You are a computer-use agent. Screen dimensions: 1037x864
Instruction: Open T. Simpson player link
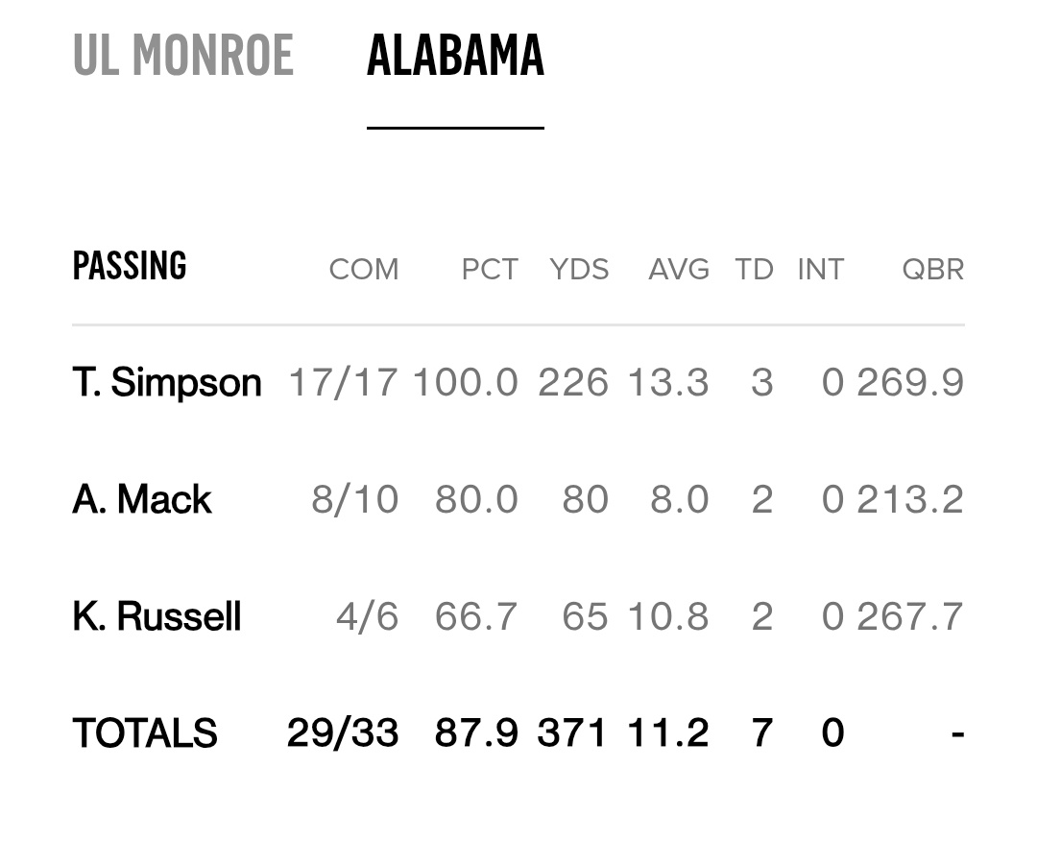point(167,382)
